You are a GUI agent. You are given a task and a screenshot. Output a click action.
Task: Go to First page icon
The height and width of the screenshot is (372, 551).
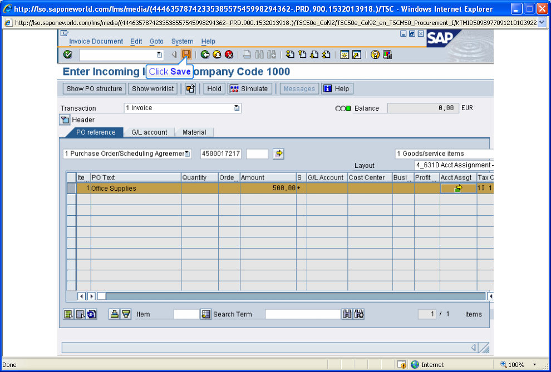290,54
